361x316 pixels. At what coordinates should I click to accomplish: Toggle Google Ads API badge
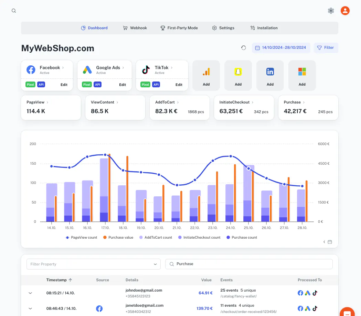97,85
